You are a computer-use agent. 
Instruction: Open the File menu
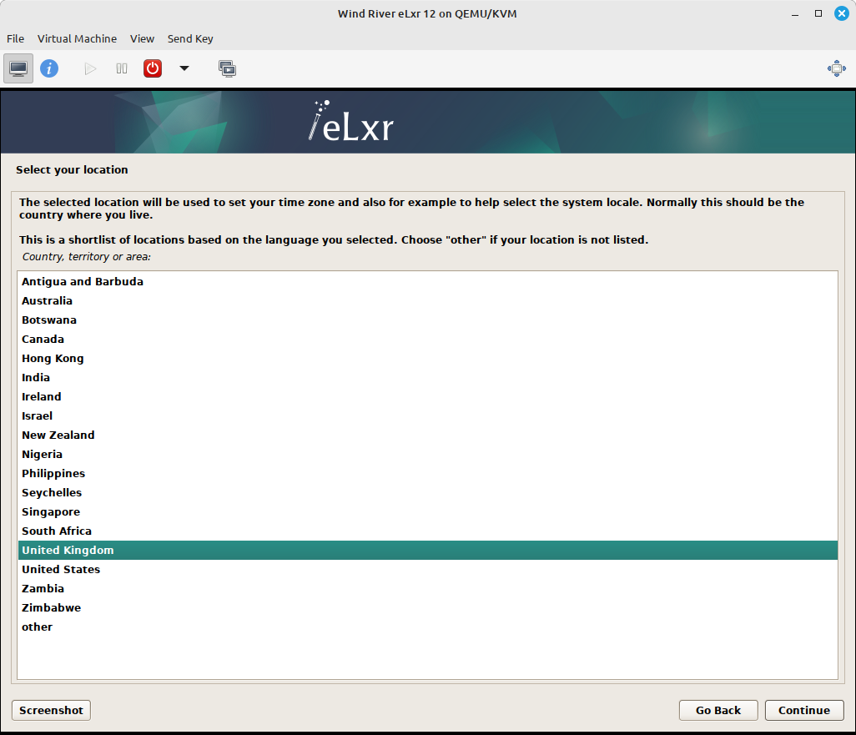click(15, 38)
